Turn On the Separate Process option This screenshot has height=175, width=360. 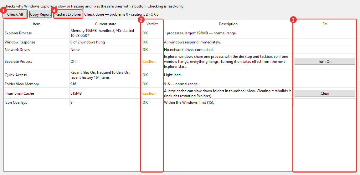click(x=325, y=61)
